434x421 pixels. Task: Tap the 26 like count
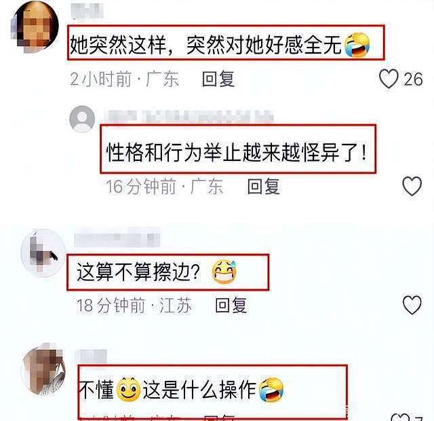coord(413,79)
